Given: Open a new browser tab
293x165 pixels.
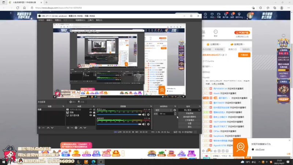Looking at the screenshot, I should tap(47, 3).
